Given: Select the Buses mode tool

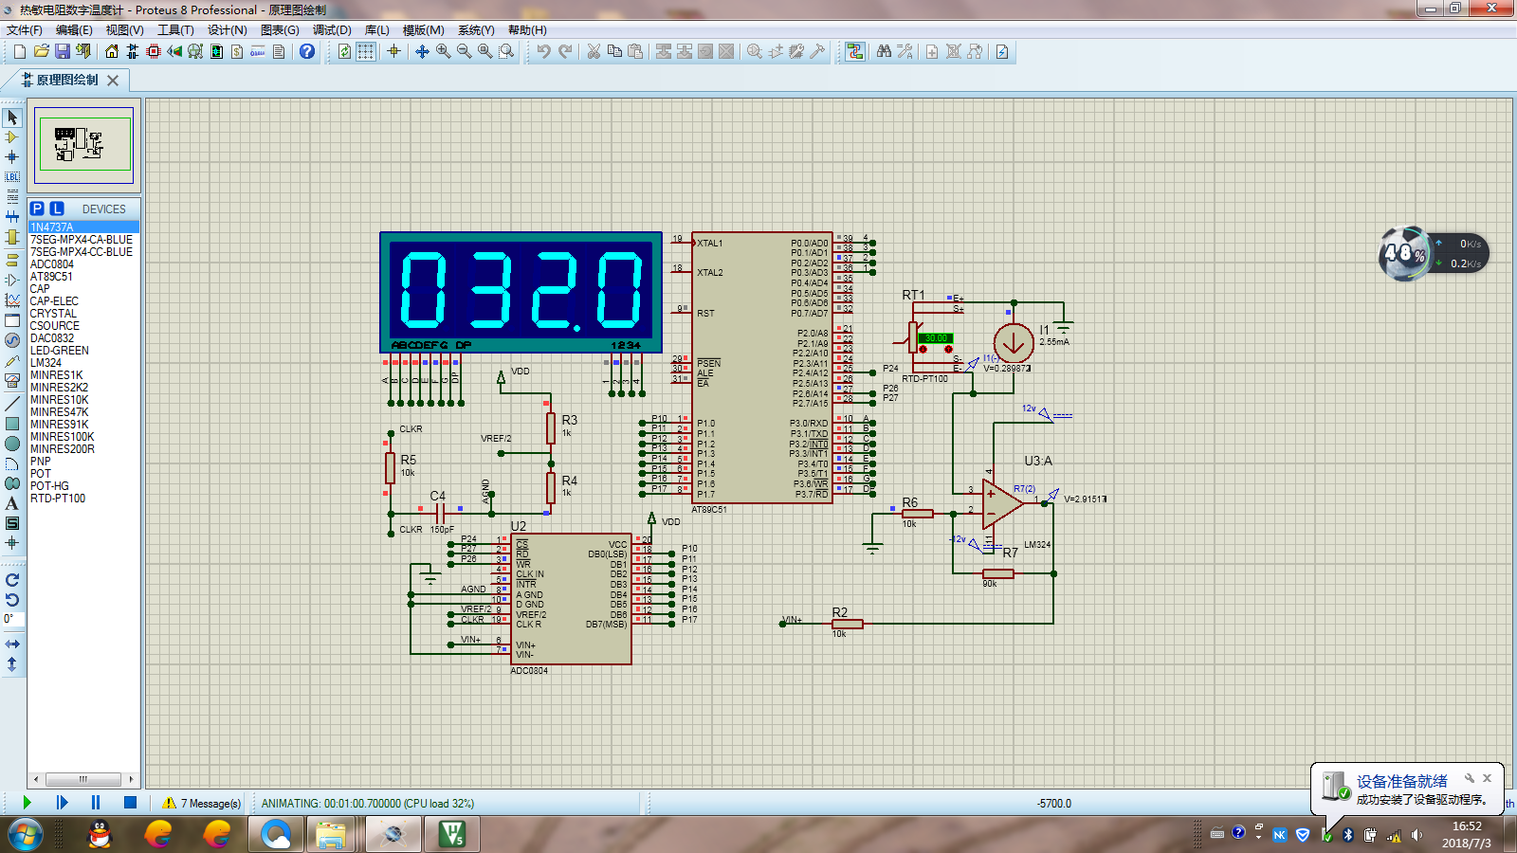Looking at the screenshot, I should pyautogui.click(x=12, y=217).
